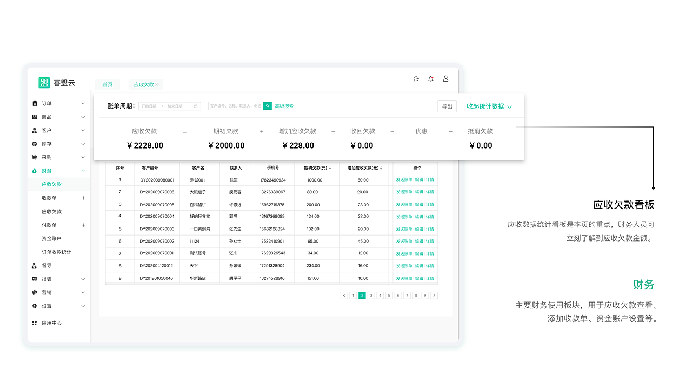
Task: Click the 应用中心 grid icon
Action: pos(35,323)
